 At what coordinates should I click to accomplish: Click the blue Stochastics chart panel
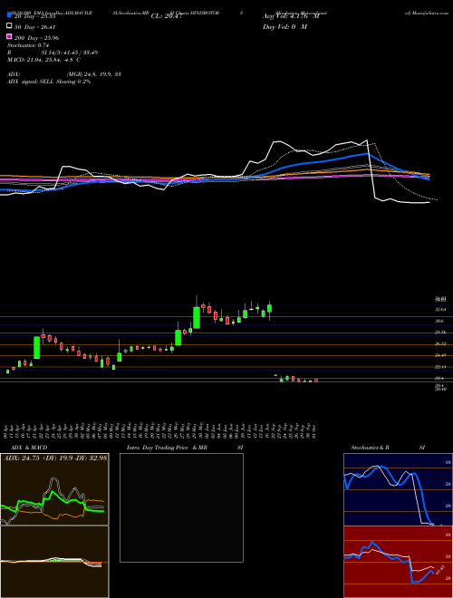[398, 489]
